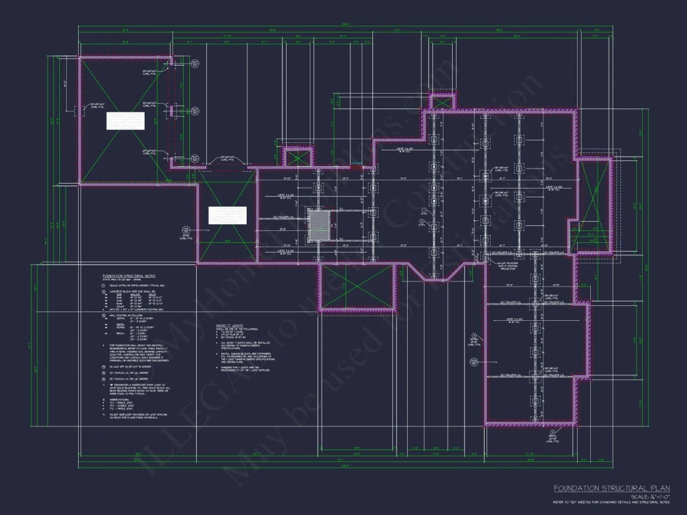Image resolution: width=687 pixels, height=515 pixels.
Task: Select circled note 5 beside the LVL girder note
Action: click(x=103, y=372)
